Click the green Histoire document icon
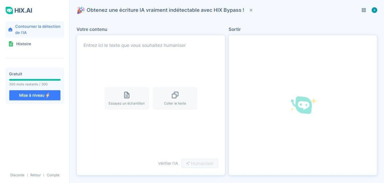The image size is (384, 183). point(11,44)
